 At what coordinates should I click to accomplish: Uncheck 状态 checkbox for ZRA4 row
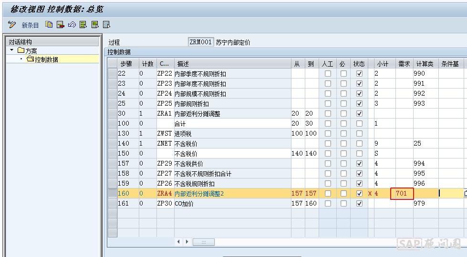click(359, 193)
